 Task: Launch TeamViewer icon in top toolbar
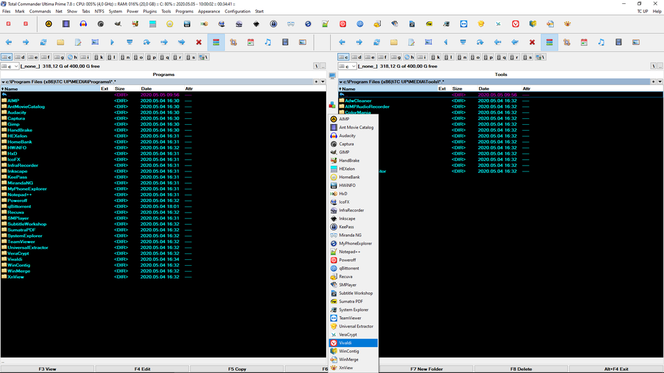(x=463, y=24)
